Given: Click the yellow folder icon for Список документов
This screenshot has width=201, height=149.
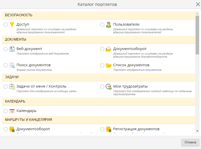Looking at the screenshot, I should pos(109,65).
